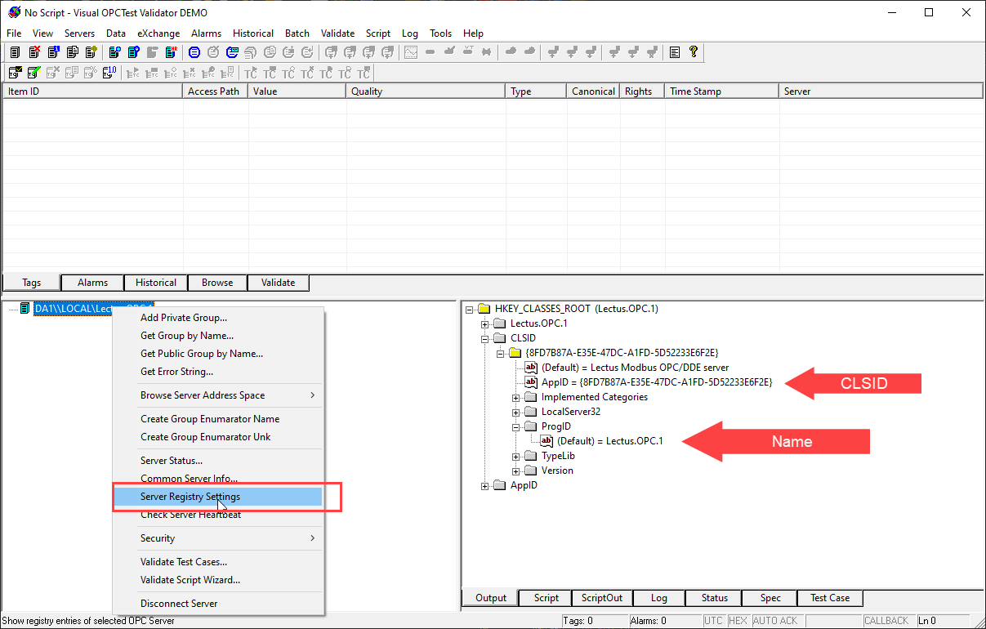Click the document icon with green plus

[91, 52]
